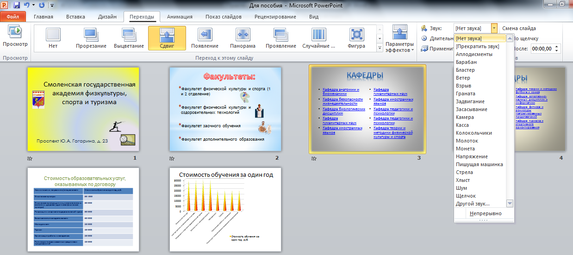Open Другой звук... option

coord(480,204)
